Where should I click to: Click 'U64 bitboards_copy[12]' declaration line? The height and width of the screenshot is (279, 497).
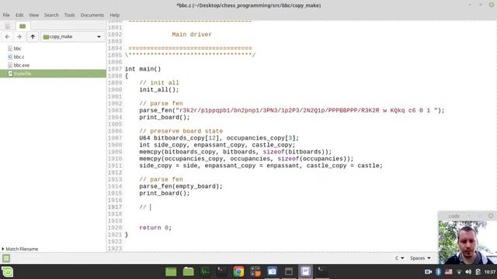point(219,138)
